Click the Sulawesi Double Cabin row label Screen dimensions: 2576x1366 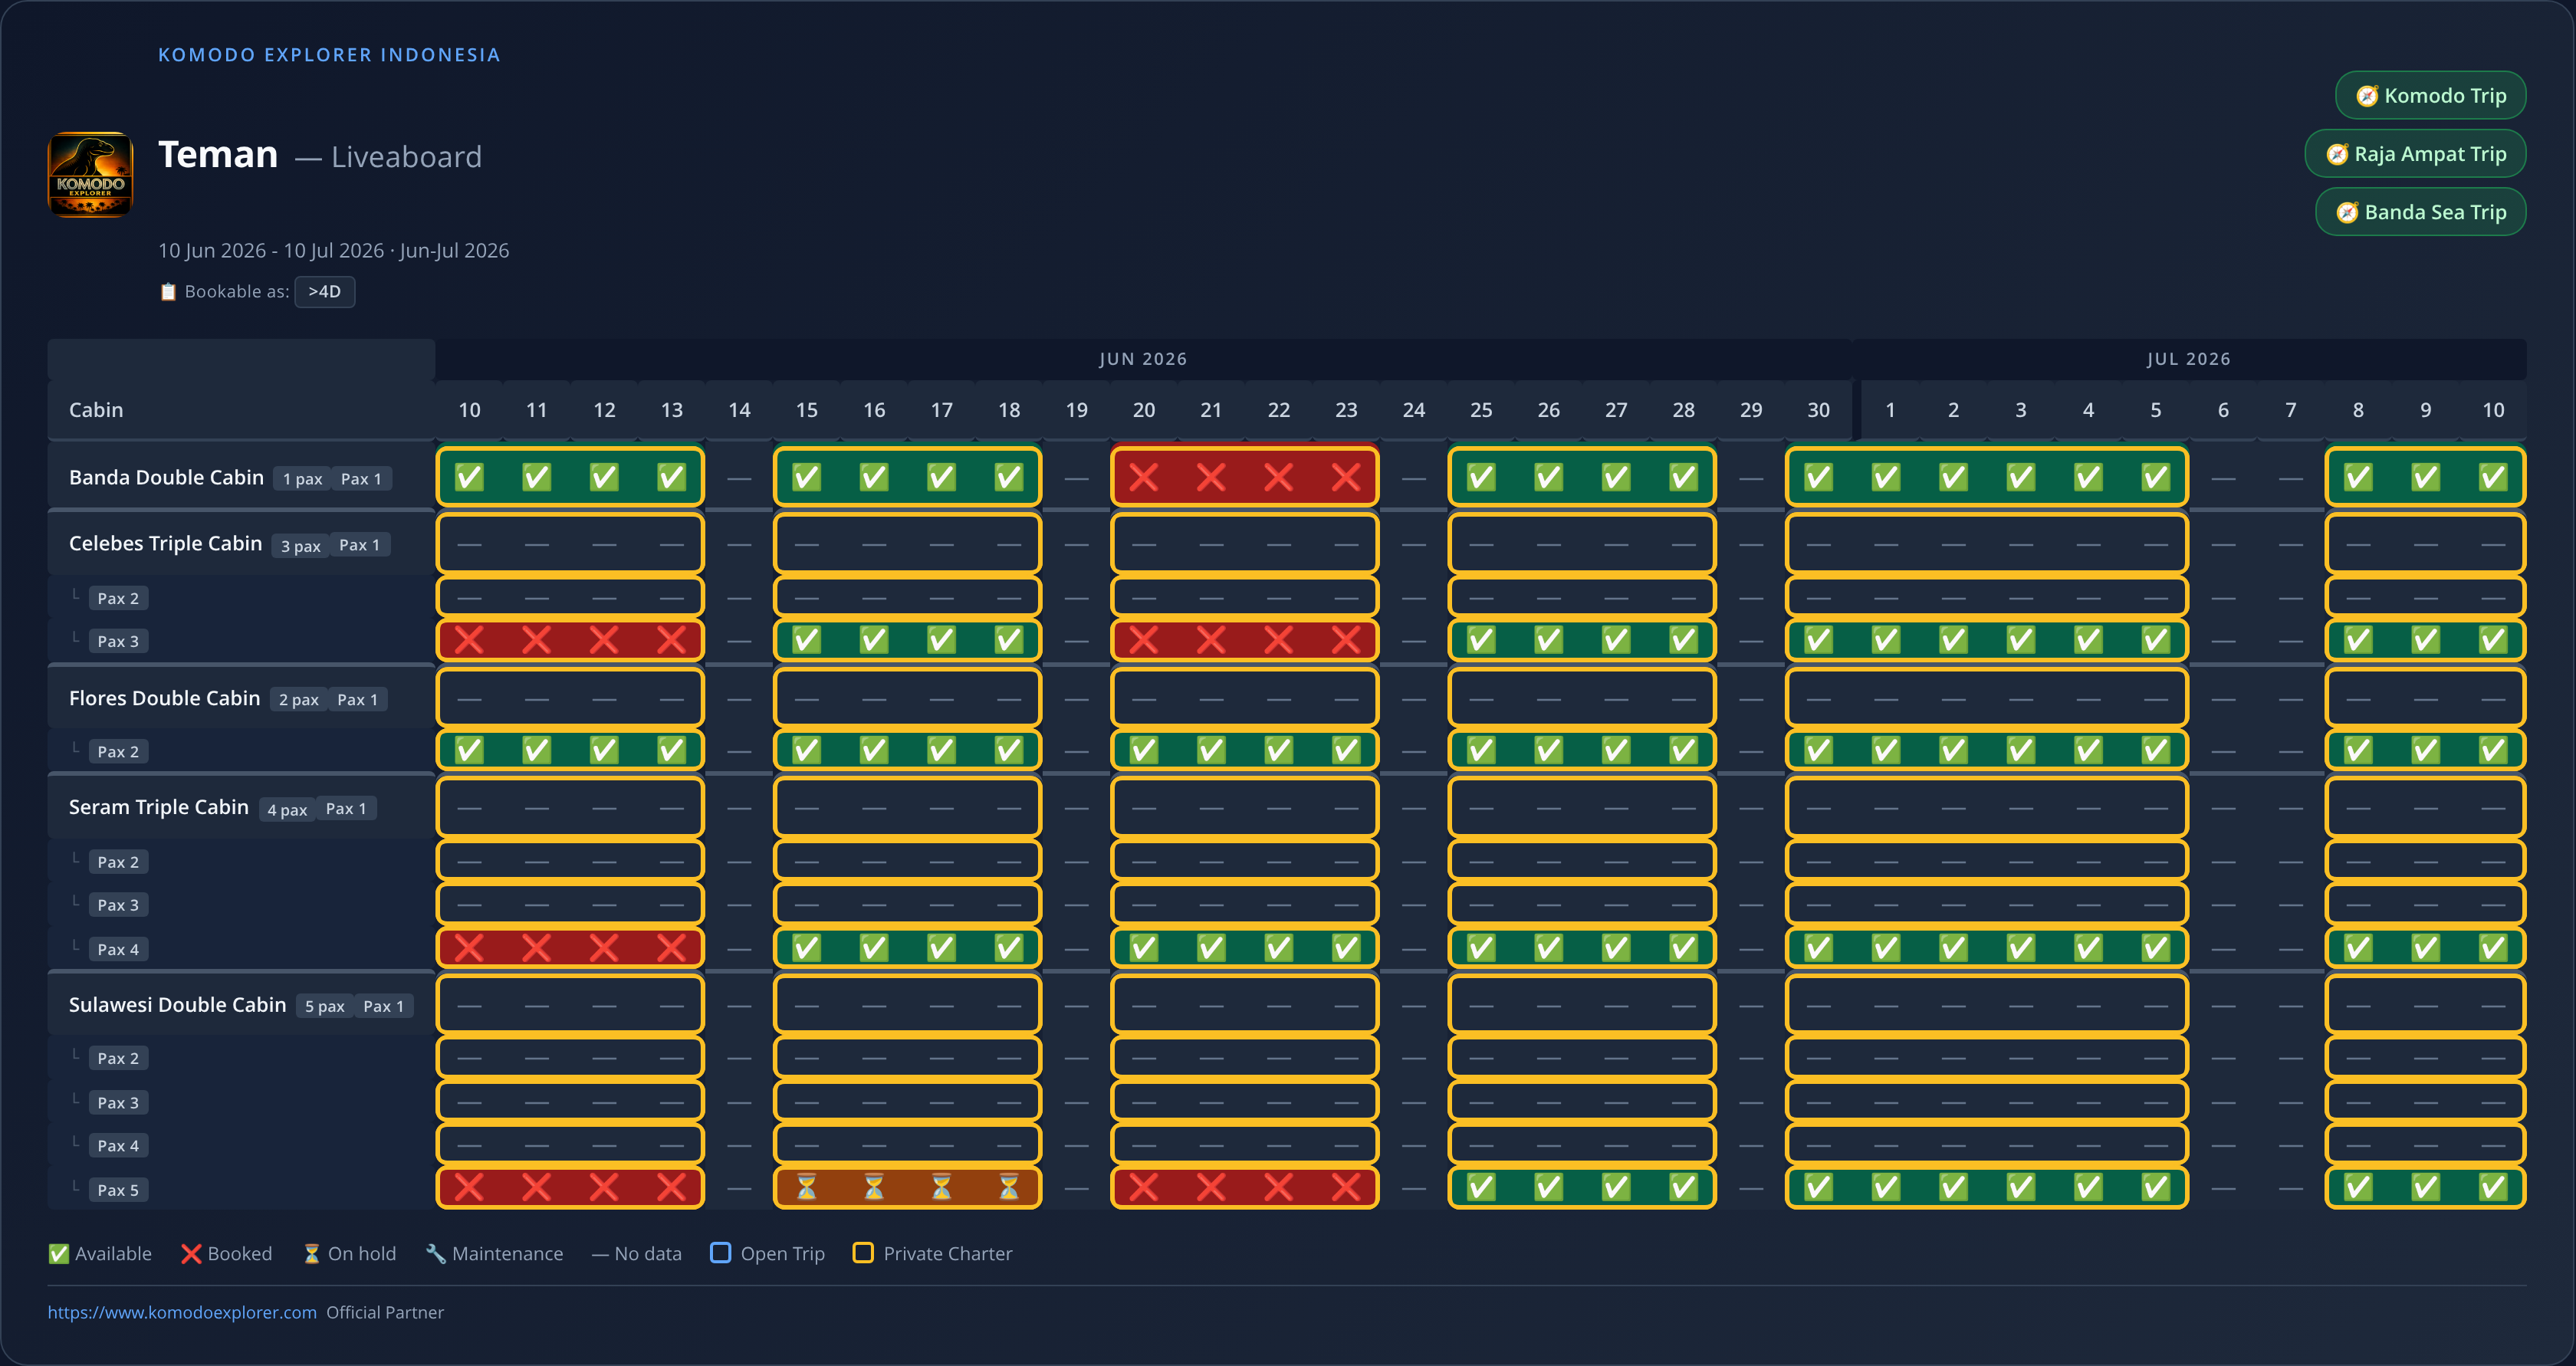[177, 1006]
